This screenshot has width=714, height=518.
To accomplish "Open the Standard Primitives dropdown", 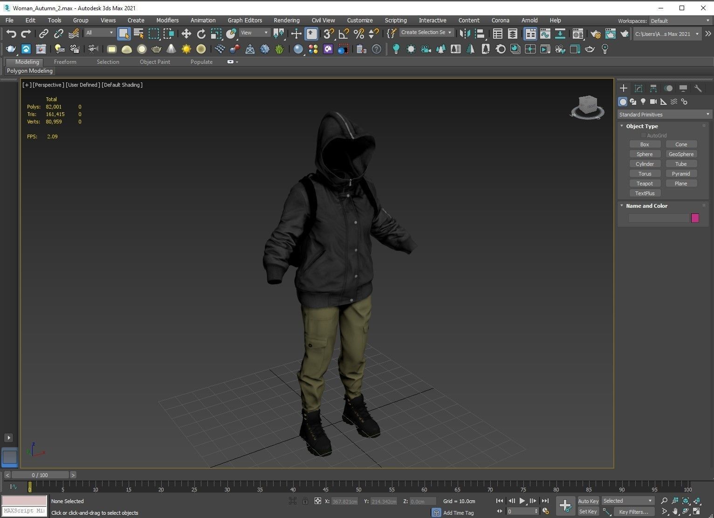I will tap(664, 115).
